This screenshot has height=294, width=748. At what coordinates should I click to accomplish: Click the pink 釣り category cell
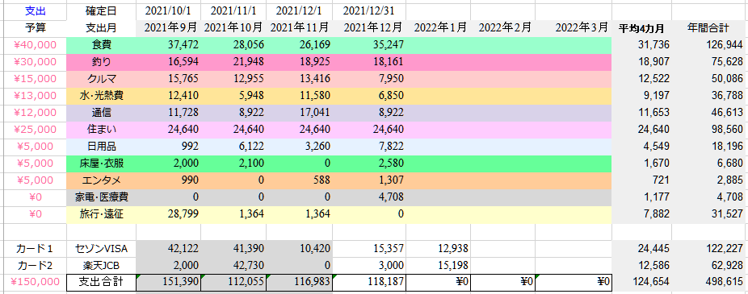[101, 62]
